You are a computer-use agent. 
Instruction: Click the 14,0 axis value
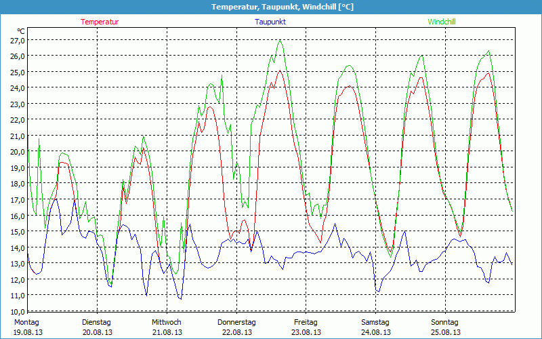point(17,247)
